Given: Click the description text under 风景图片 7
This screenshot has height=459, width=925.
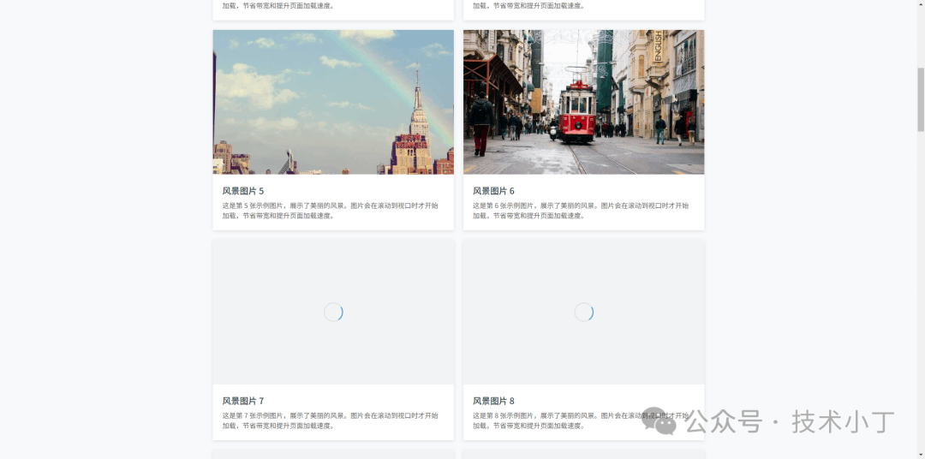Looking at the screenshot, I should pyautogui.click(x=330, y=420).
